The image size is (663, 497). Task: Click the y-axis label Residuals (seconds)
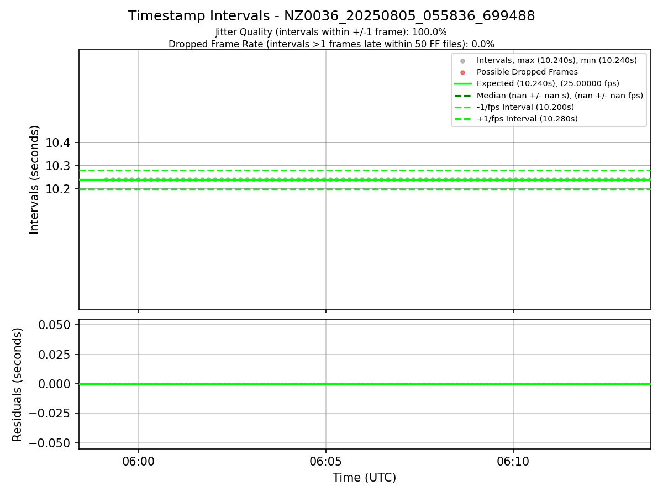[18, 384]
